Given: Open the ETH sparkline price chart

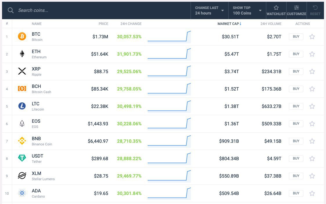Looking at the screenshot, I should [169, 54].
